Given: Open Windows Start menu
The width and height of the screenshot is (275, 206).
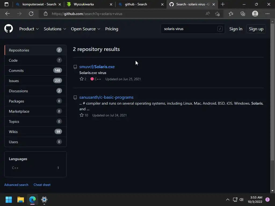Looking at the screenshot, I should point(9,200).
